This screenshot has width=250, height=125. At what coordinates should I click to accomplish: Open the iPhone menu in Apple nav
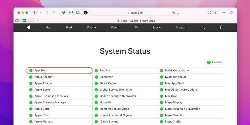point(91,27)
